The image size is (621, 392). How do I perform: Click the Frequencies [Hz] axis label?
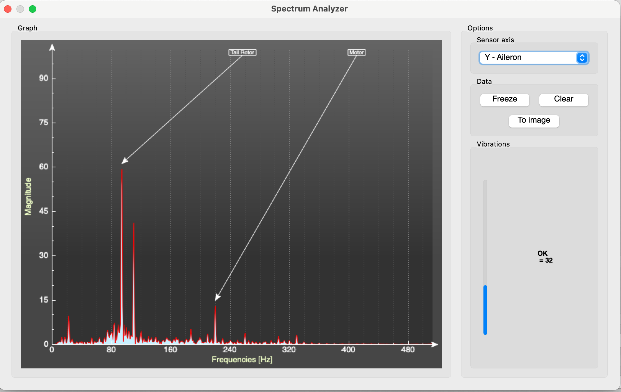(242, 359)
